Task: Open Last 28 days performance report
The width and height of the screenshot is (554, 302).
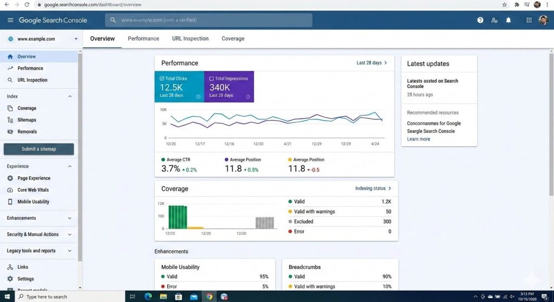Action: (x=372, y=63)
